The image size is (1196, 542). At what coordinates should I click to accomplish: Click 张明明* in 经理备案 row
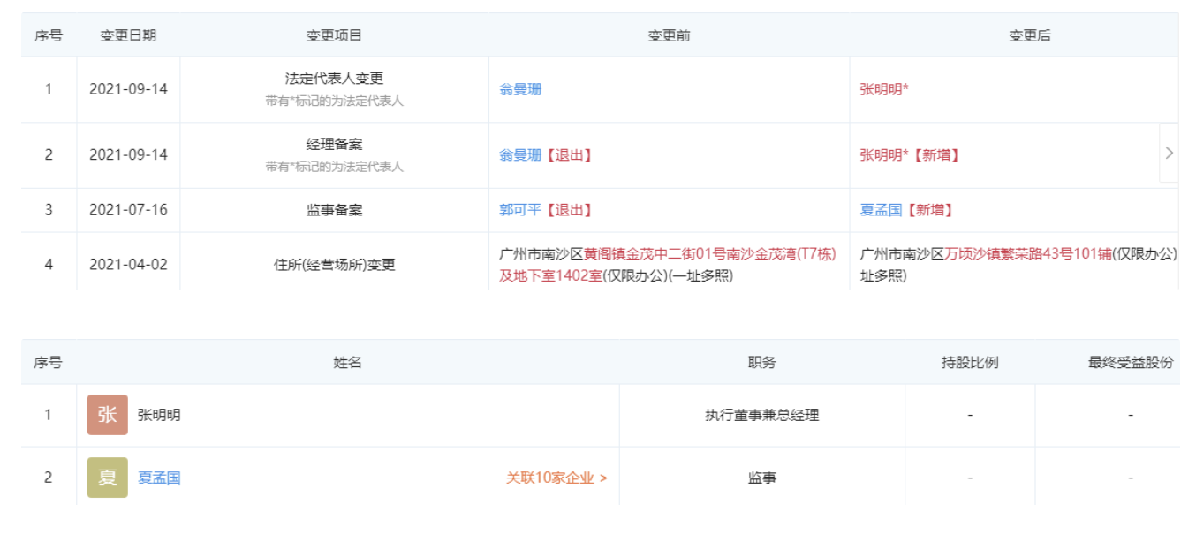pos(884,154)
